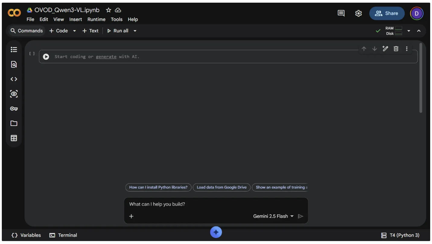The image size is (432, 244).
Task: Click the send prompt arrow icon
Action: (x=300, y=216)
